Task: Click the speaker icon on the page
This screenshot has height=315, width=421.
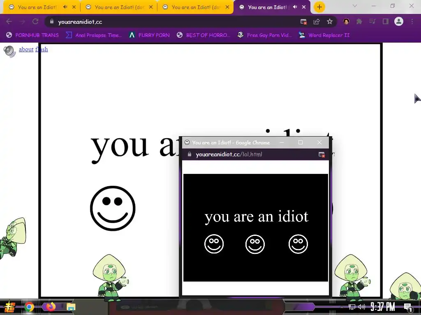Action: 10,51
